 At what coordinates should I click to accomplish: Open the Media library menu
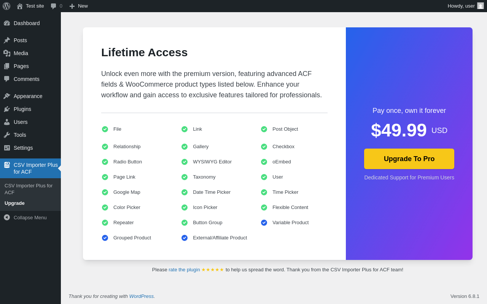point(30,53)
